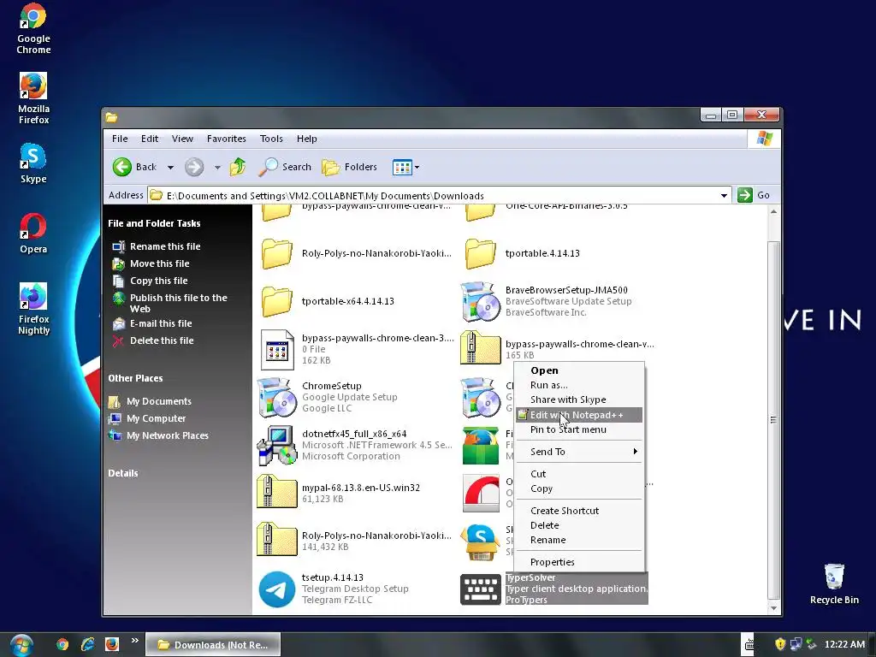Select Edit with Notepad++ entry
This screenshot has width=876, height=657.
pos(579,415)
